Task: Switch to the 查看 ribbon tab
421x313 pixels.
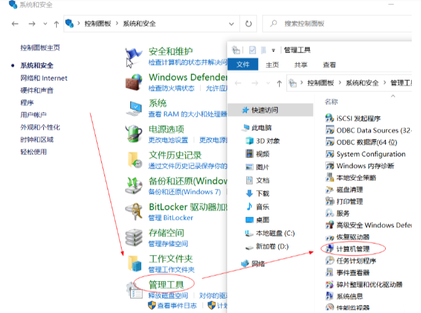Action: pos(329,65)
